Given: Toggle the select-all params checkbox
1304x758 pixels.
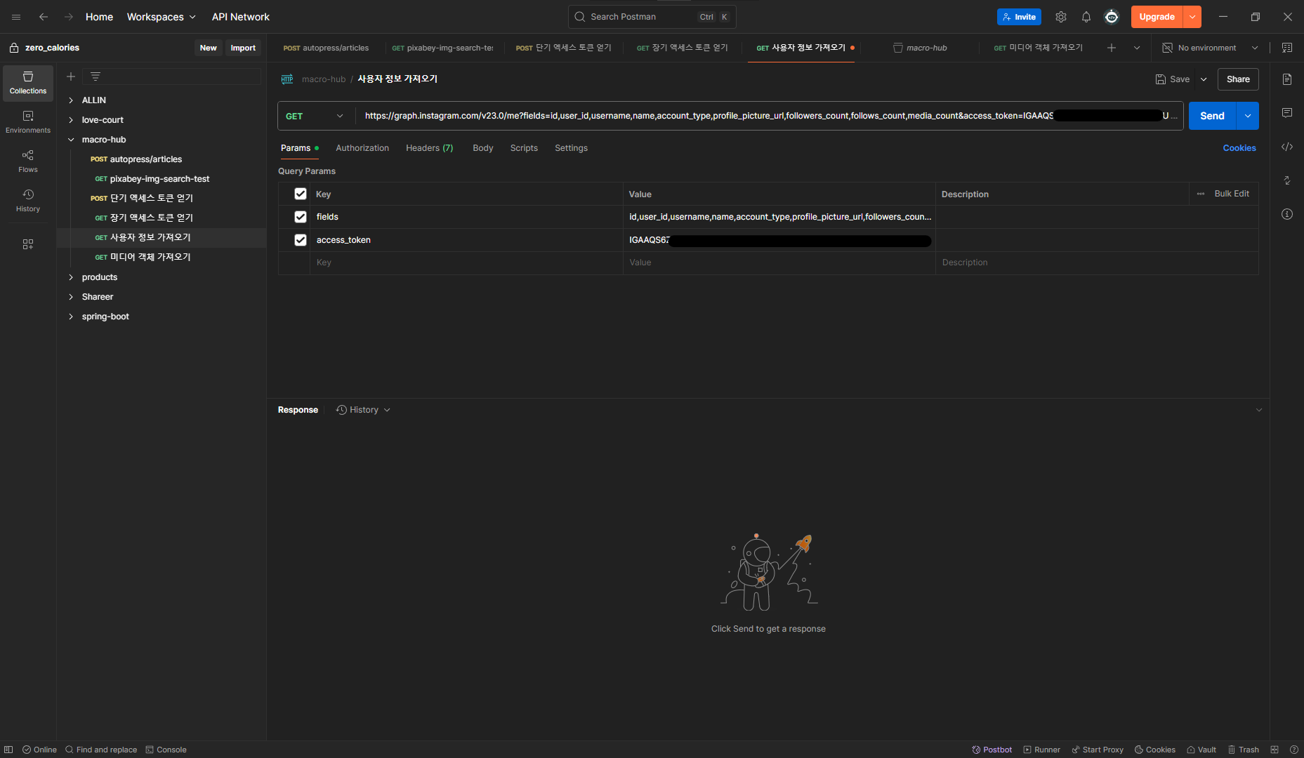Looking at the screenshot, I should point(301,194).
